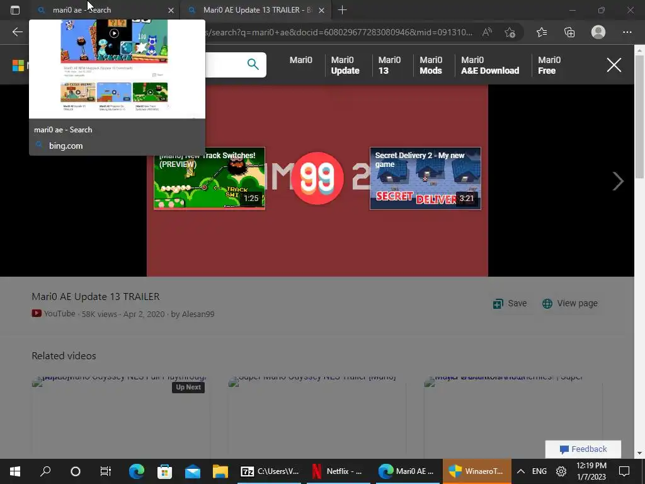Switch to the WinaeroT... taskbar window
The height and width of the screenshot is (484, 645).
476,471
